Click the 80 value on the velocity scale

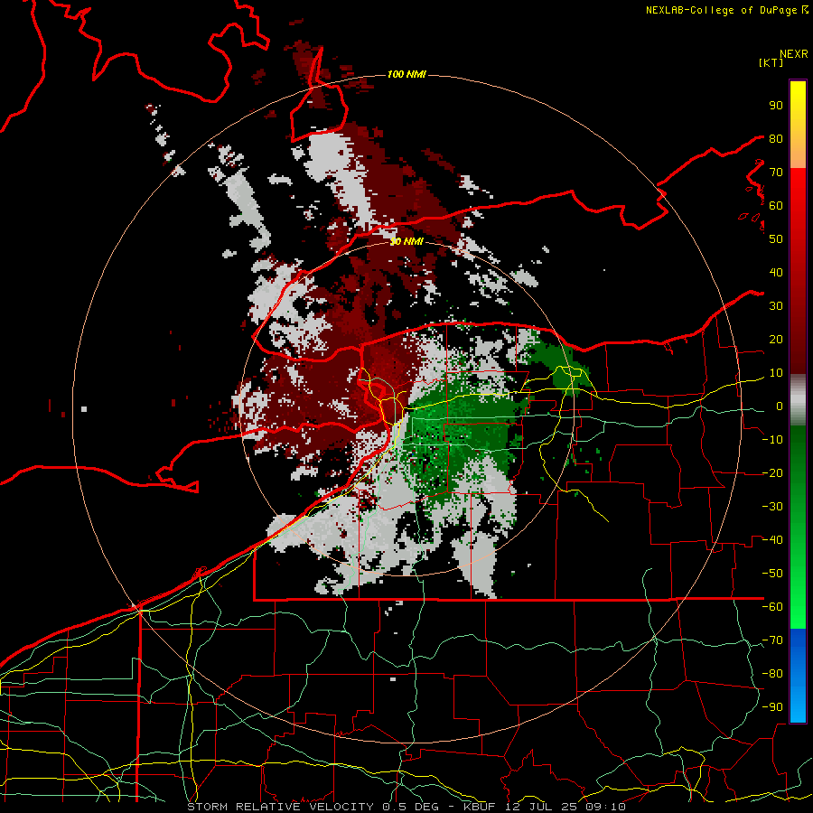click(x=776, y=138)
